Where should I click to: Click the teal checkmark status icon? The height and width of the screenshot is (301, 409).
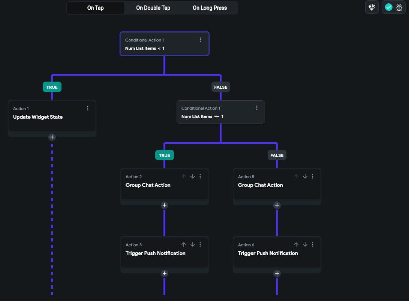[389, 7]
